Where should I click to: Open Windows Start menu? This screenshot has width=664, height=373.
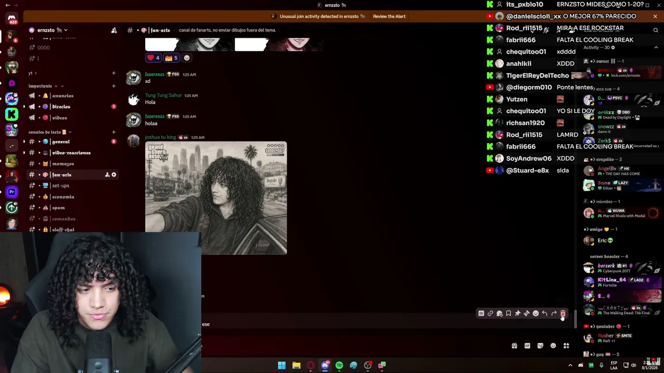tap(282, 365)
